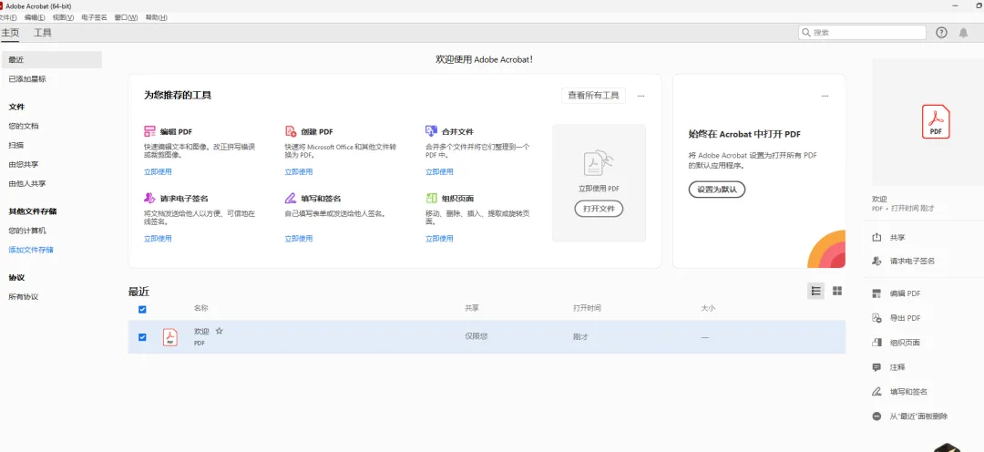Switch to the 工具 tab
This screenshot has width=984, height=452.
pyautogui.click(x=43, y=33)
